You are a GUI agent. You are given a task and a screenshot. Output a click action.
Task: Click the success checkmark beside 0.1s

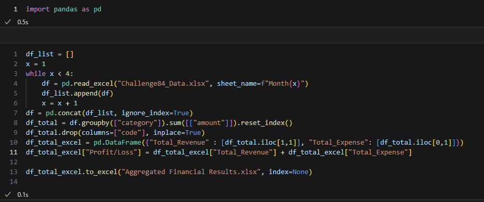pos(8,195)
